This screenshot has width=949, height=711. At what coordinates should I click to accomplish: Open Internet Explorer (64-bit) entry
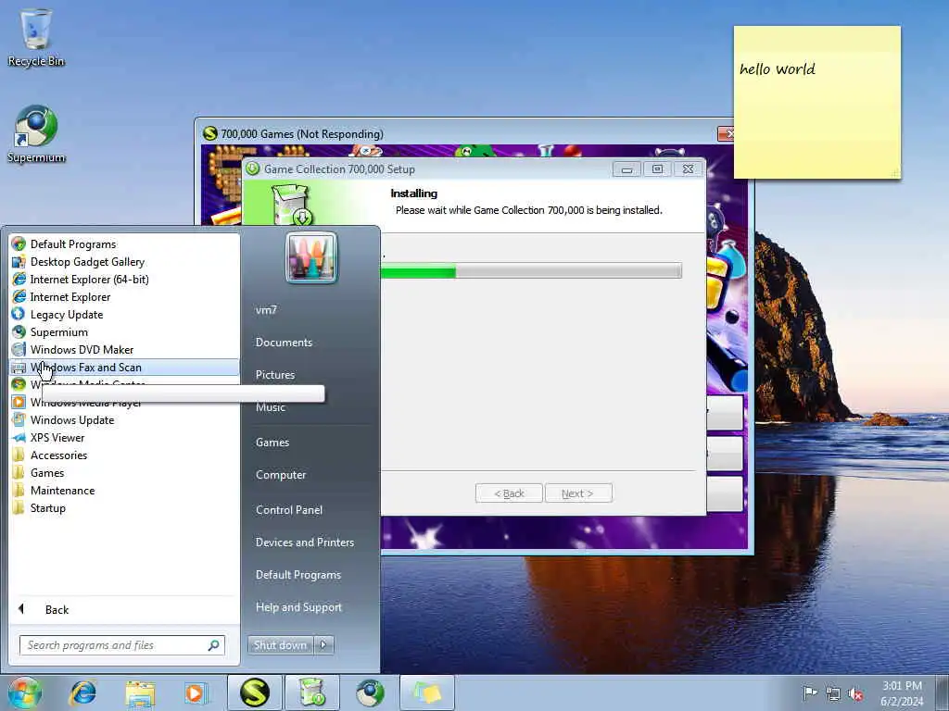click(124, 280)
